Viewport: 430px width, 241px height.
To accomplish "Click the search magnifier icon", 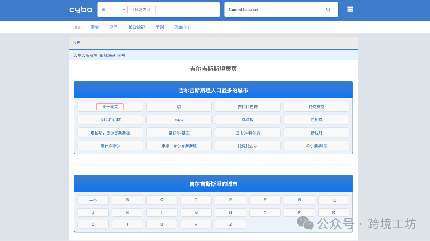I will pyautogui.click(x=328, y=9).
